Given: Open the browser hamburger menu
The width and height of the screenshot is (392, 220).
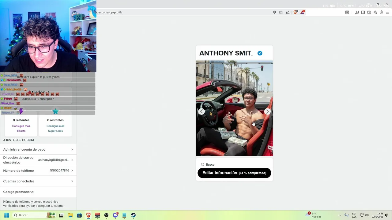Looking at the screenshot, I should tap(387, 12).
